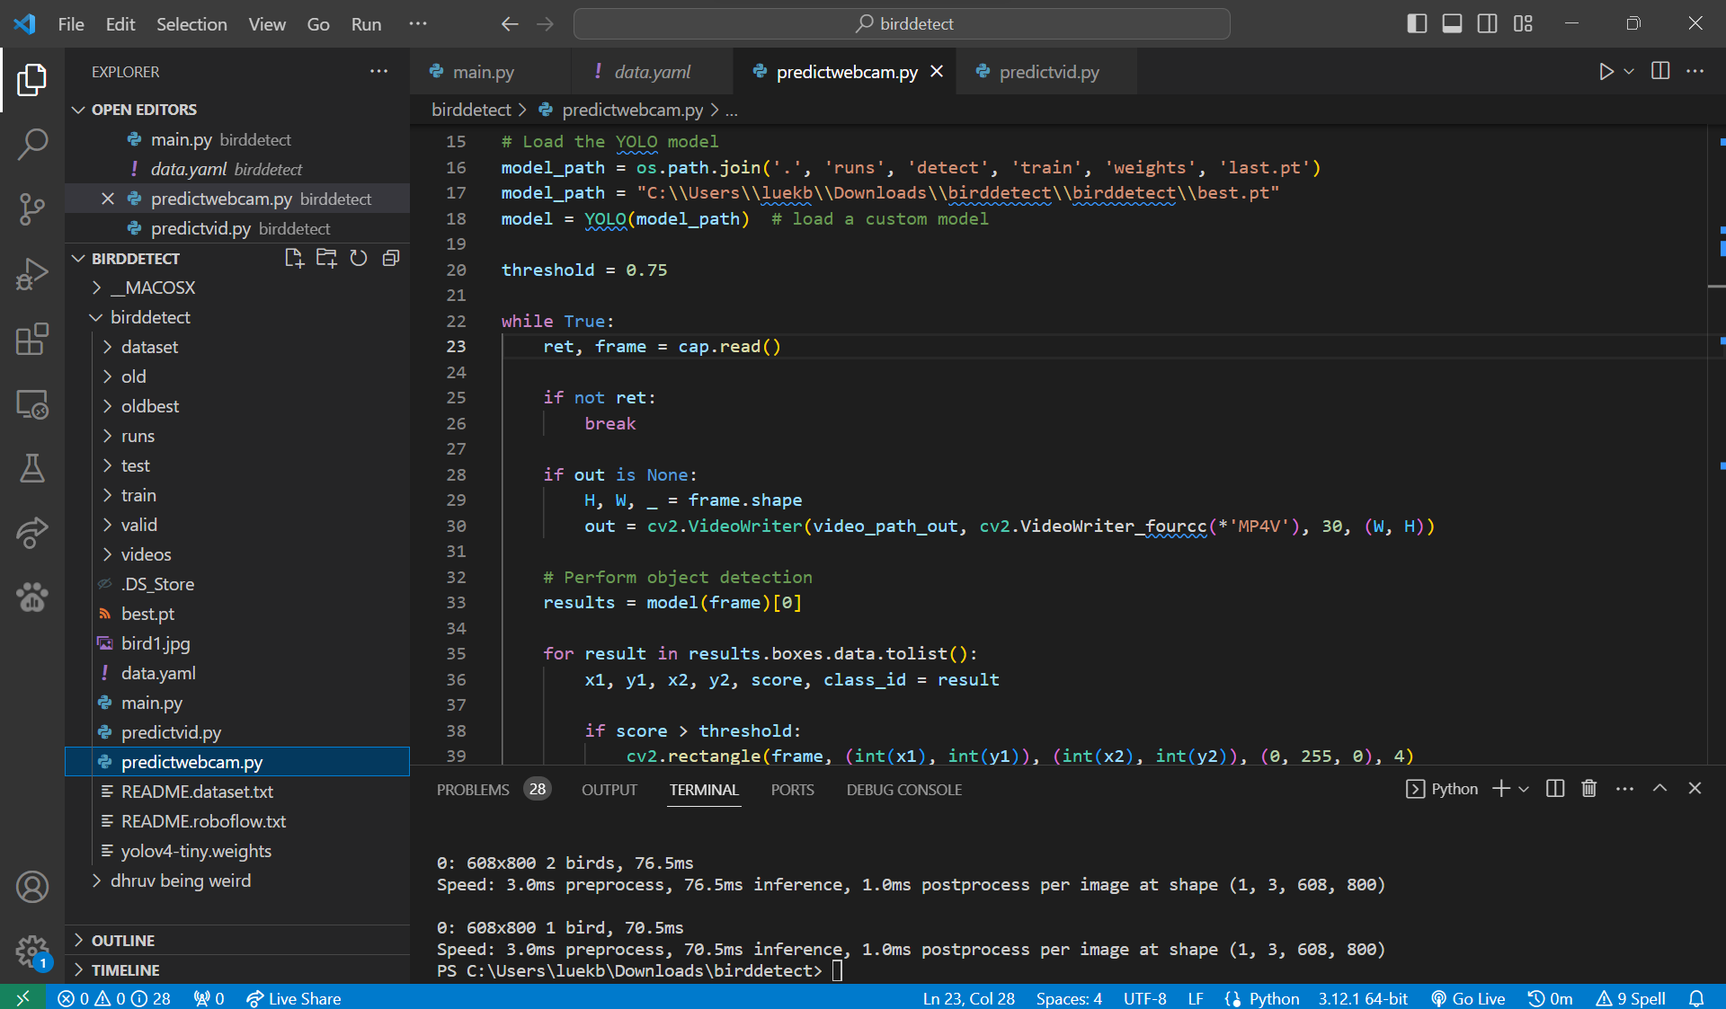Viewport: 1726px width, 1009px height.
Task: Toggle the primary side bar visibility
Action: 1417,24
